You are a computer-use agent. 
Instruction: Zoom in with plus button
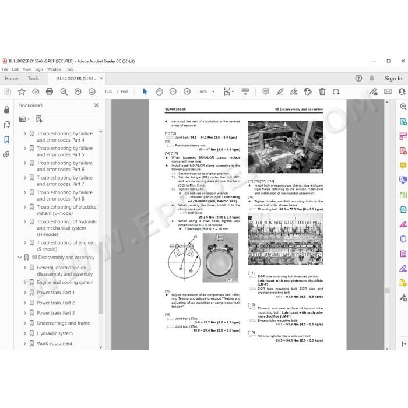pos(187,92)
